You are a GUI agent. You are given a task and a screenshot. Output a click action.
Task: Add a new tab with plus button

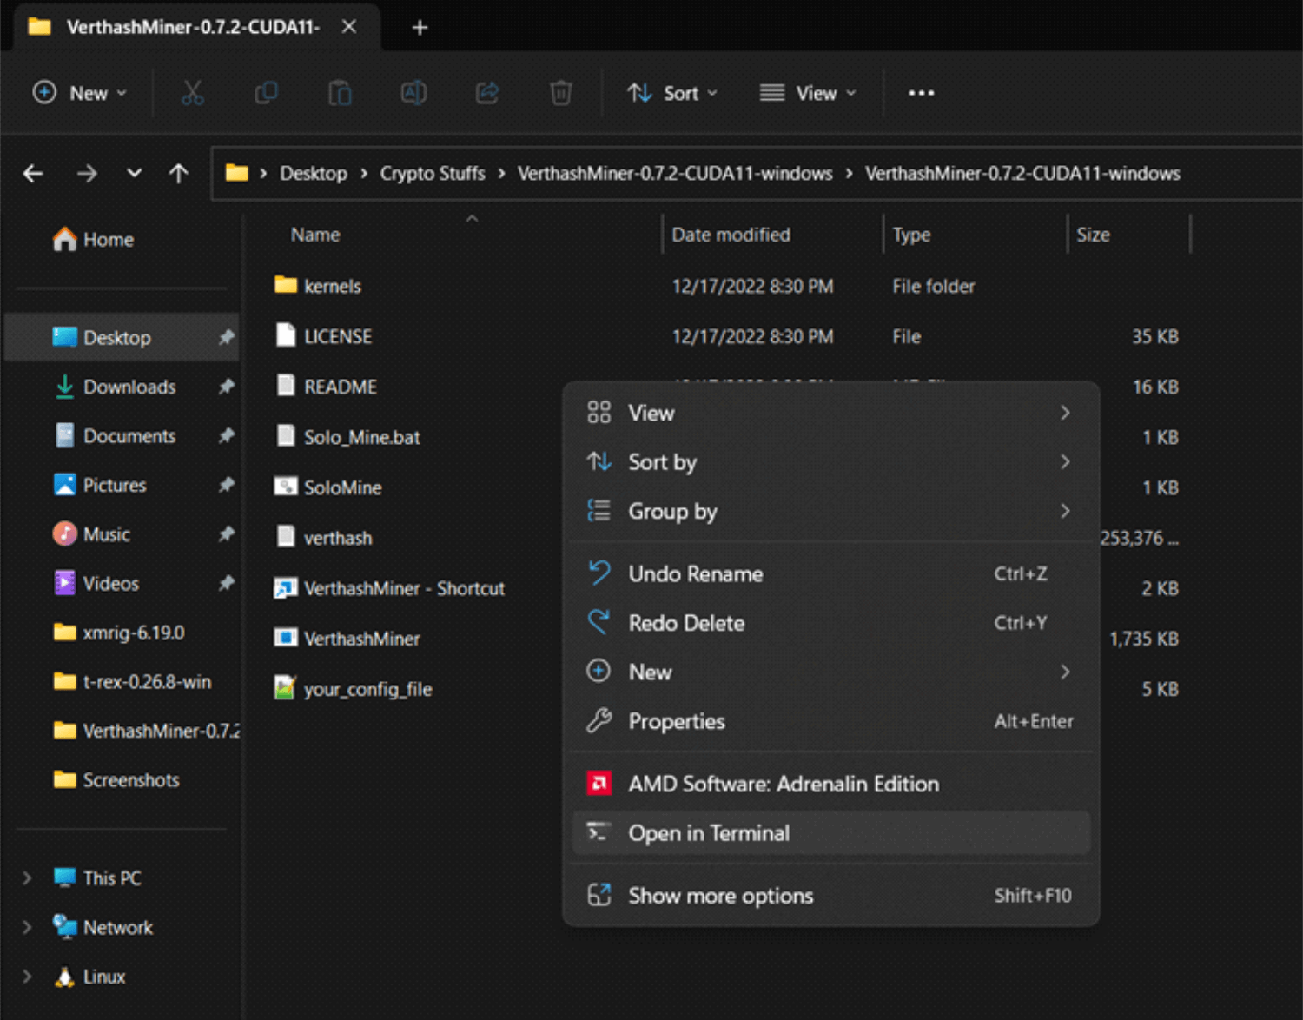pyautogui.click(x=420, y=28)
